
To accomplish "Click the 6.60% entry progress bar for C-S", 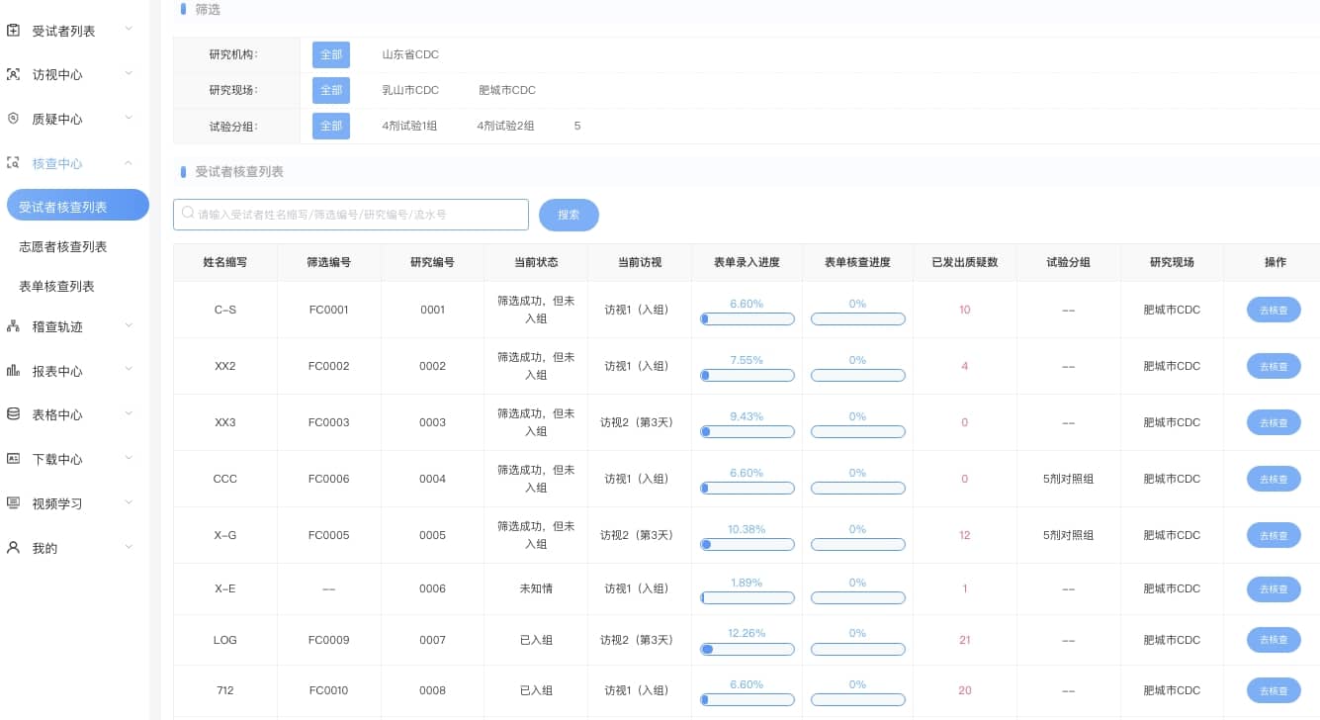I will 748,319.
